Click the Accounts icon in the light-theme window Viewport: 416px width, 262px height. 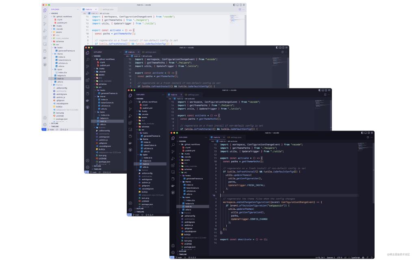45,118
